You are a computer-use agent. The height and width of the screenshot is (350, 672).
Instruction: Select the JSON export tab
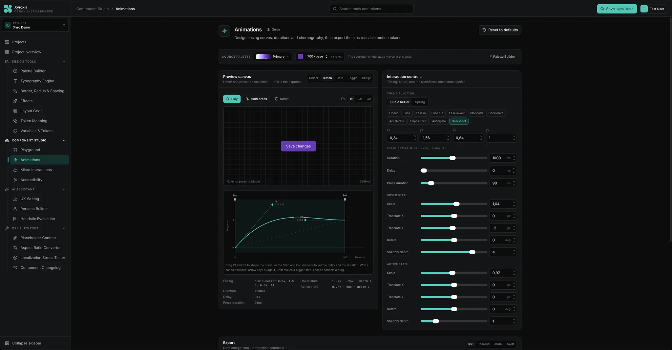click(x=498, y=344)
